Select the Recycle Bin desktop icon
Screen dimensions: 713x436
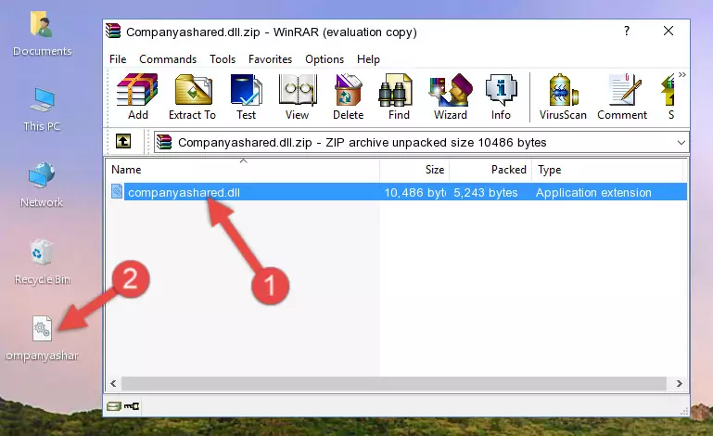pos(43,263)
